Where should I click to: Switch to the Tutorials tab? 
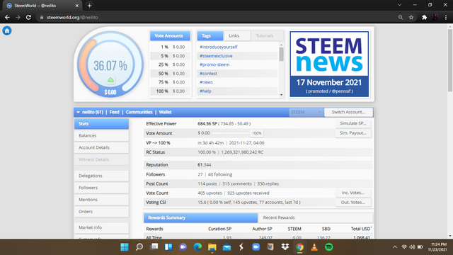[x=267, y=36]
